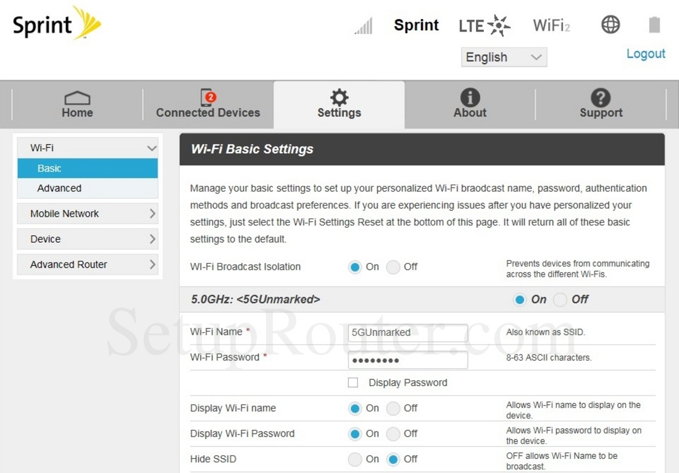Log out using the Logout link
The height and width of the screenshot is (473, 679).
click(x=646, y=54)
